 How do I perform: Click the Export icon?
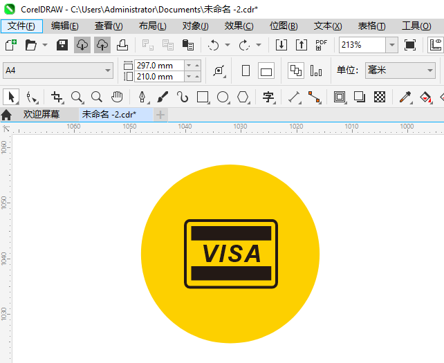[302, 45]
